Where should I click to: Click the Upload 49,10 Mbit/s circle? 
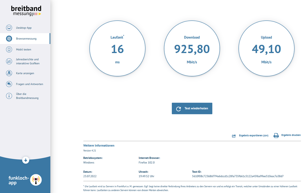266,48
